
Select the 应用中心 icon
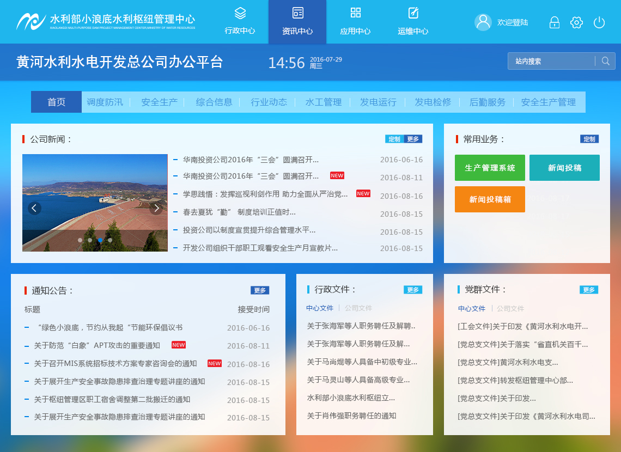pyautogui.click(x=357, y=12)
